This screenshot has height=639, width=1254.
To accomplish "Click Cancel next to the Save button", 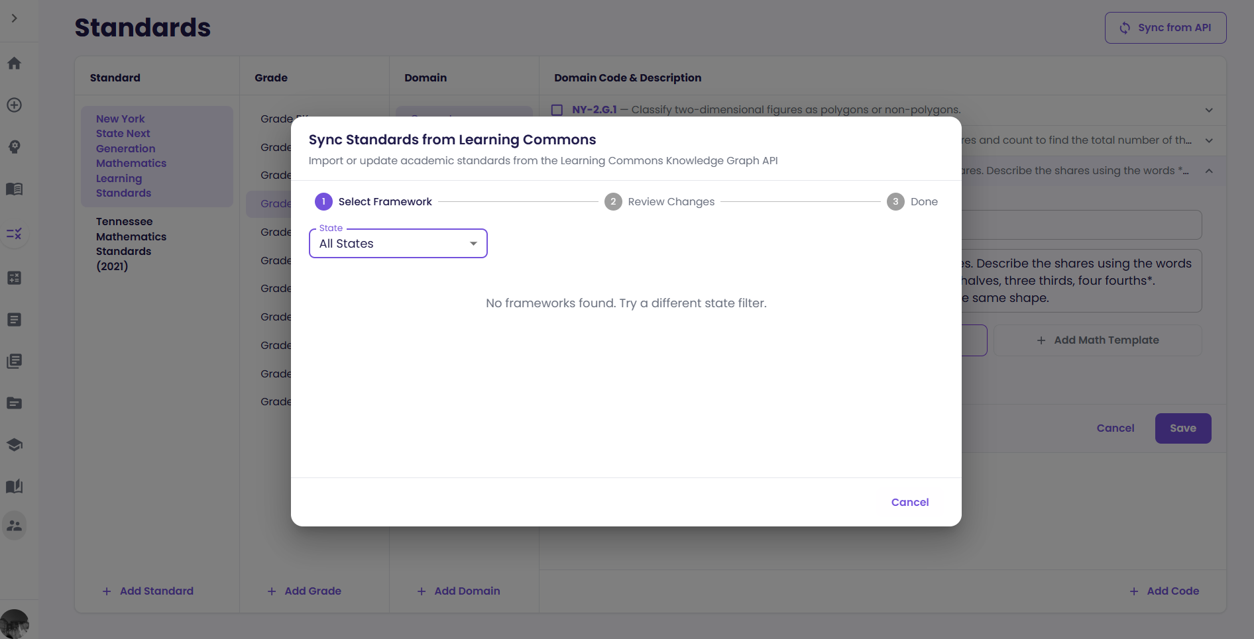I will [x=1115, y=428].
